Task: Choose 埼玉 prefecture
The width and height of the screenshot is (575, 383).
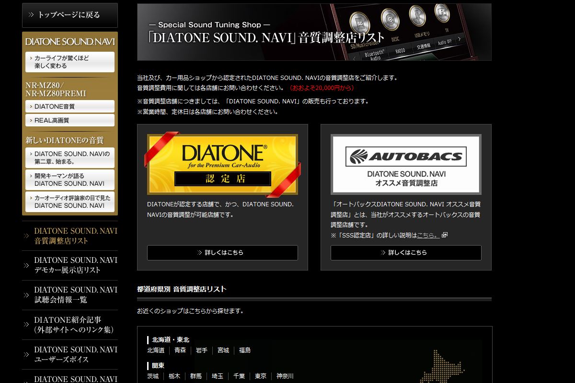Action: [x=218, y=376]
